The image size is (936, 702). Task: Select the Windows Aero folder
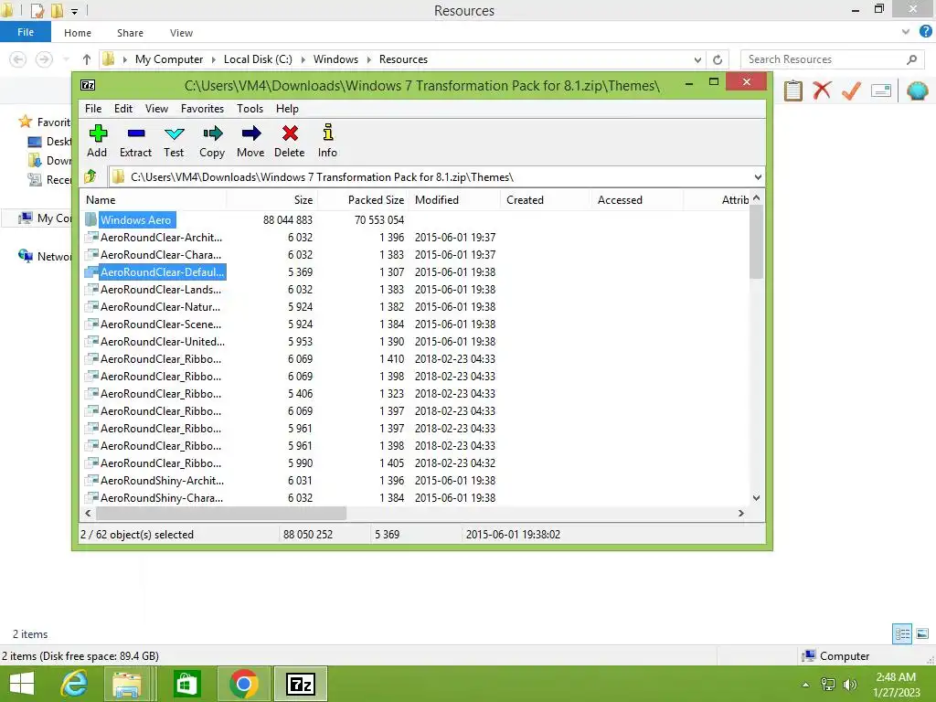tap(135, 219)
